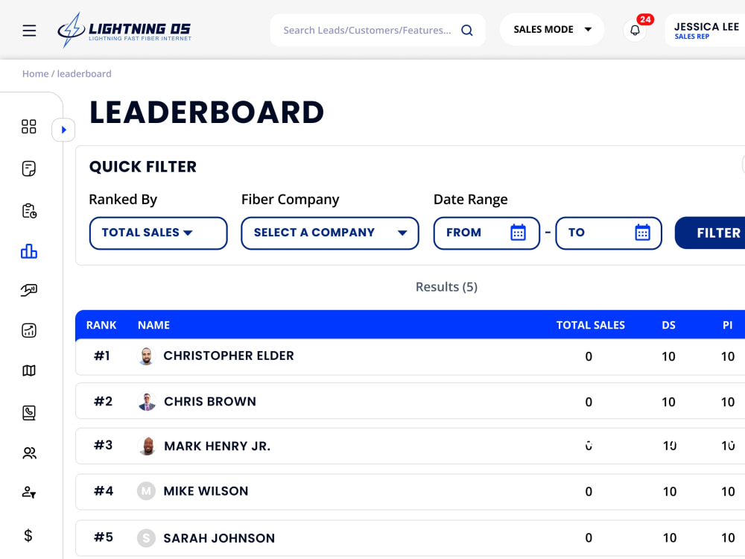The image size is (745, 559).
Task: Open the FROM date calendar icon
Action: point(518,233)
